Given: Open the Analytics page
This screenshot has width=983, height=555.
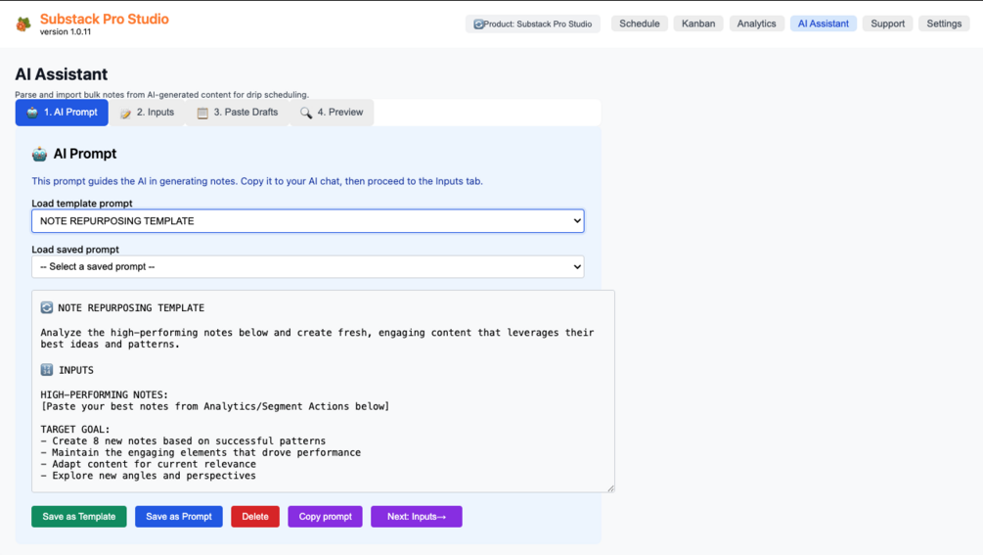Looking at the screenshot, I should (756, 23).
